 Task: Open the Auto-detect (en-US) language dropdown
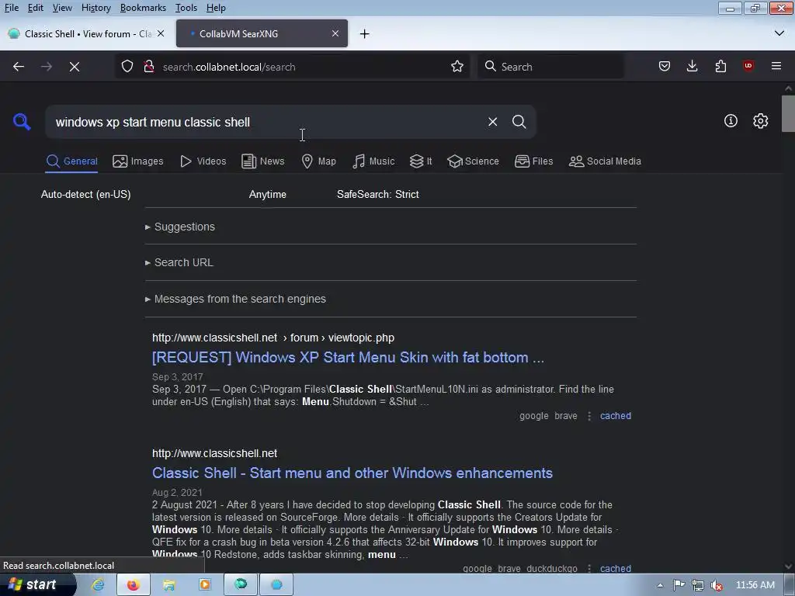[85, 194]
